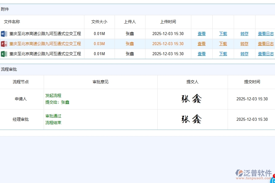Image resolution: width=275 pixels, height=183 pixels.
Task: Open 查看日志 for the first attachment
Action: (x=265, y=34)
